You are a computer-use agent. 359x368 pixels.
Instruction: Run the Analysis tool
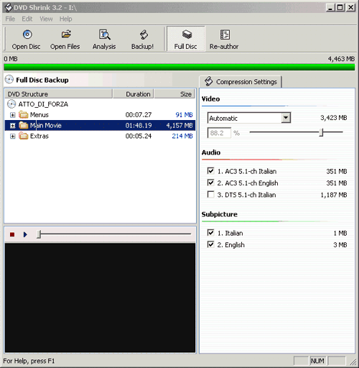[104, 39]
